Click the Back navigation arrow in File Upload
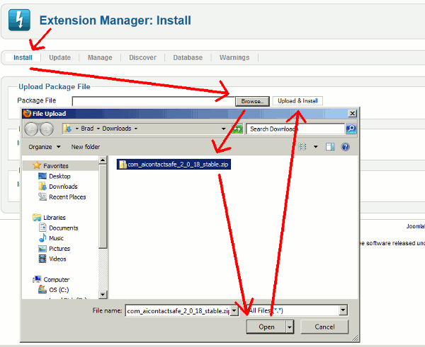425x347 pixels. (x=31, y=129)
